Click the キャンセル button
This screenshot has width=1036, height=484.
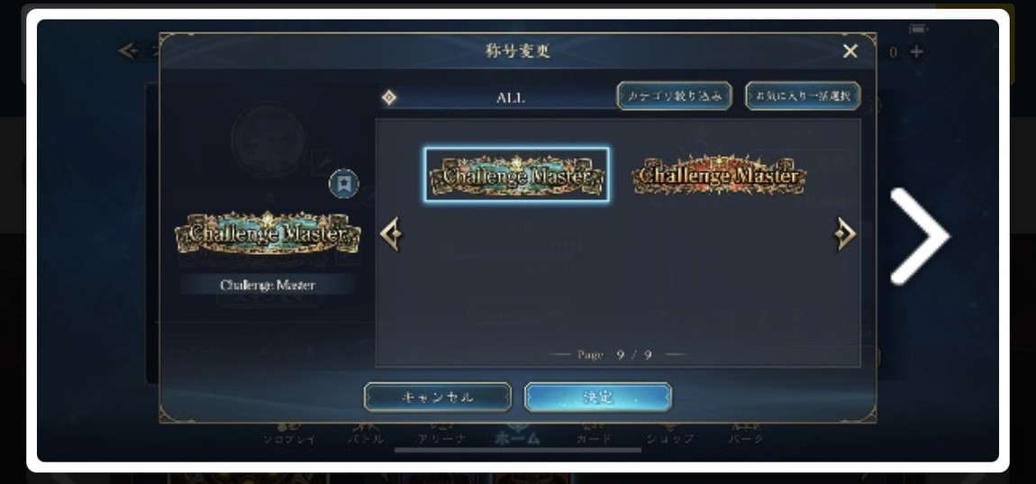(438, 397)
